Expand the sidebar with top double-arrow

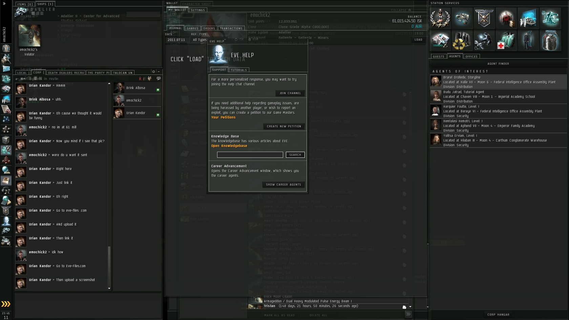[x=4, y=4]
